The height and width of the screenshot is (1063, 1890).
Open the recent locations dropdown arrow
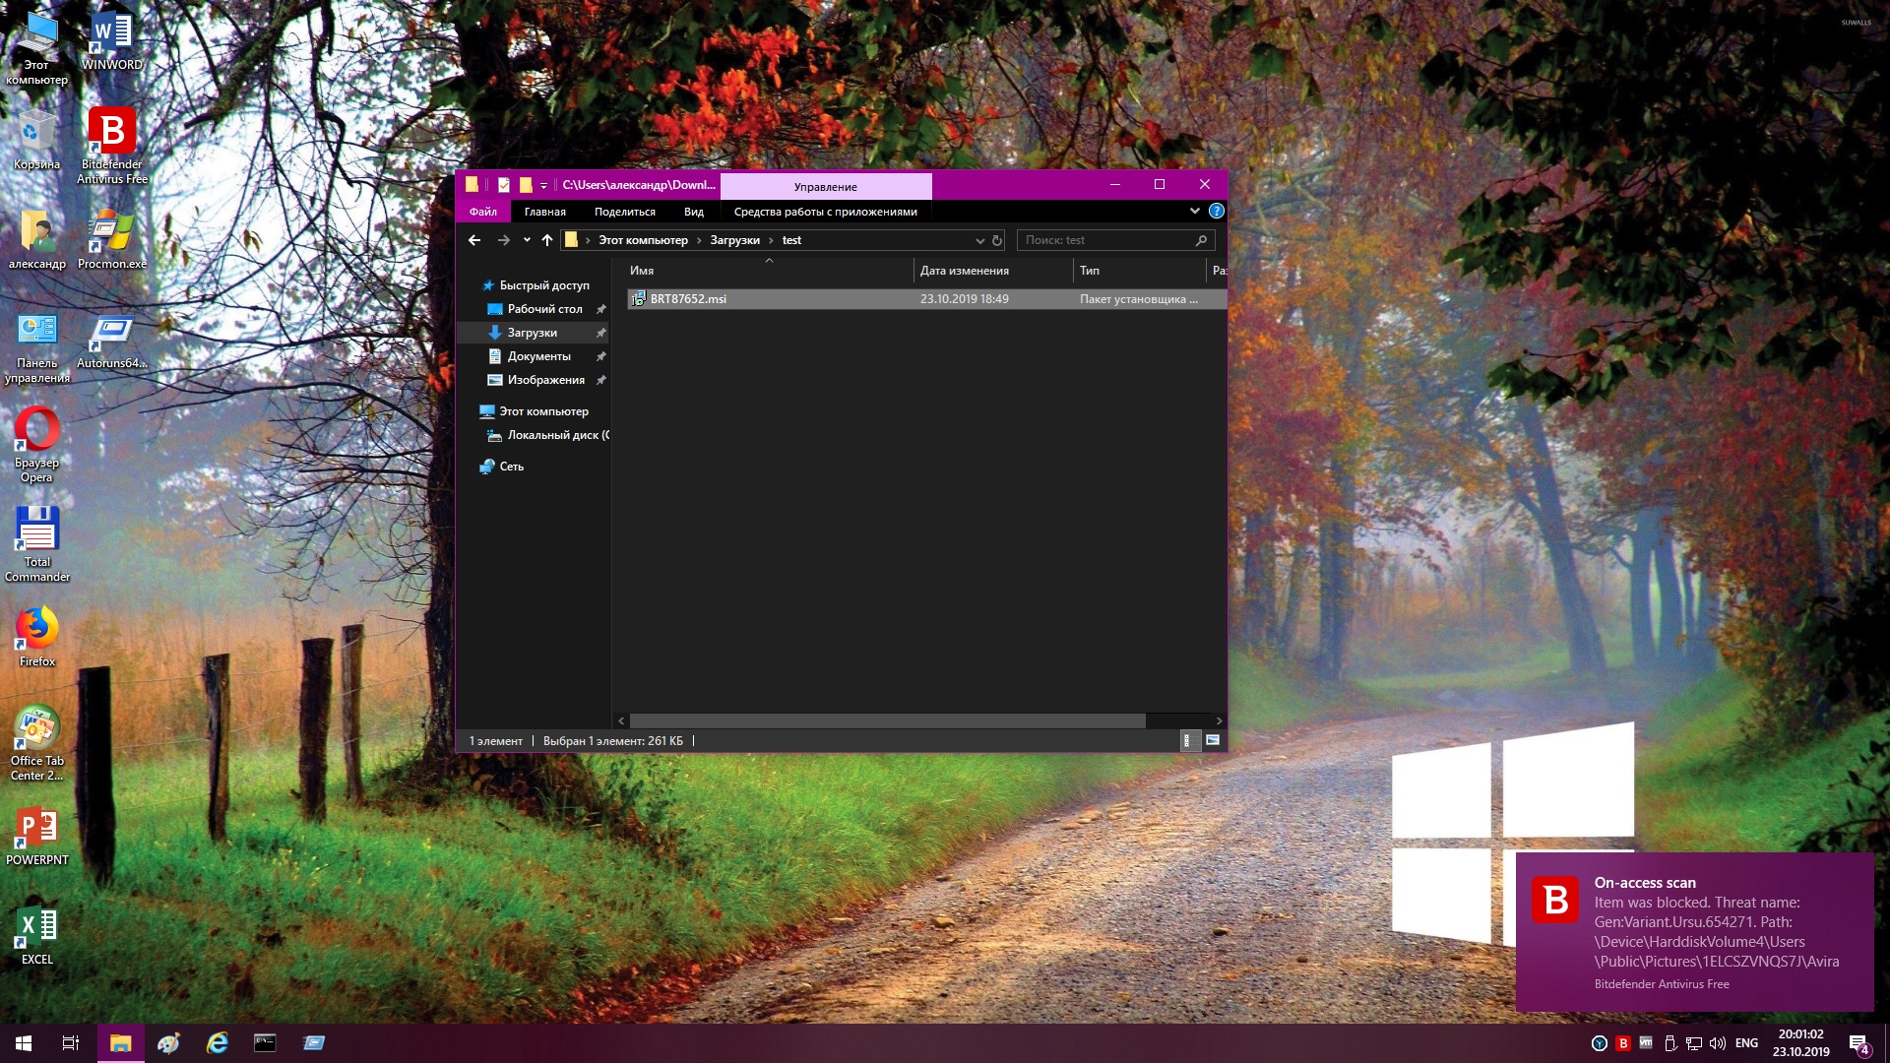point(527,240)
